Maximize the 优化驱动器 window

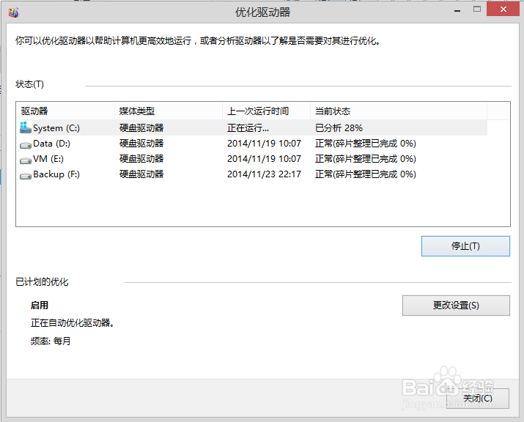pyautogui.click(x=477, y=10)
